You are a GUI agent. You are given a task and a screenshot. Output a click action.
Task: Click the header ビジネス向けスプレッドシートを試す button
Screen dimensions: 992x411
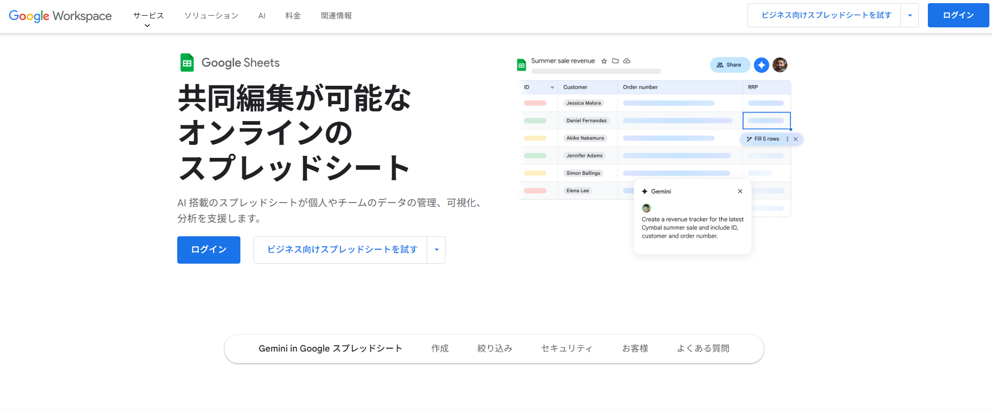[824, 15]
